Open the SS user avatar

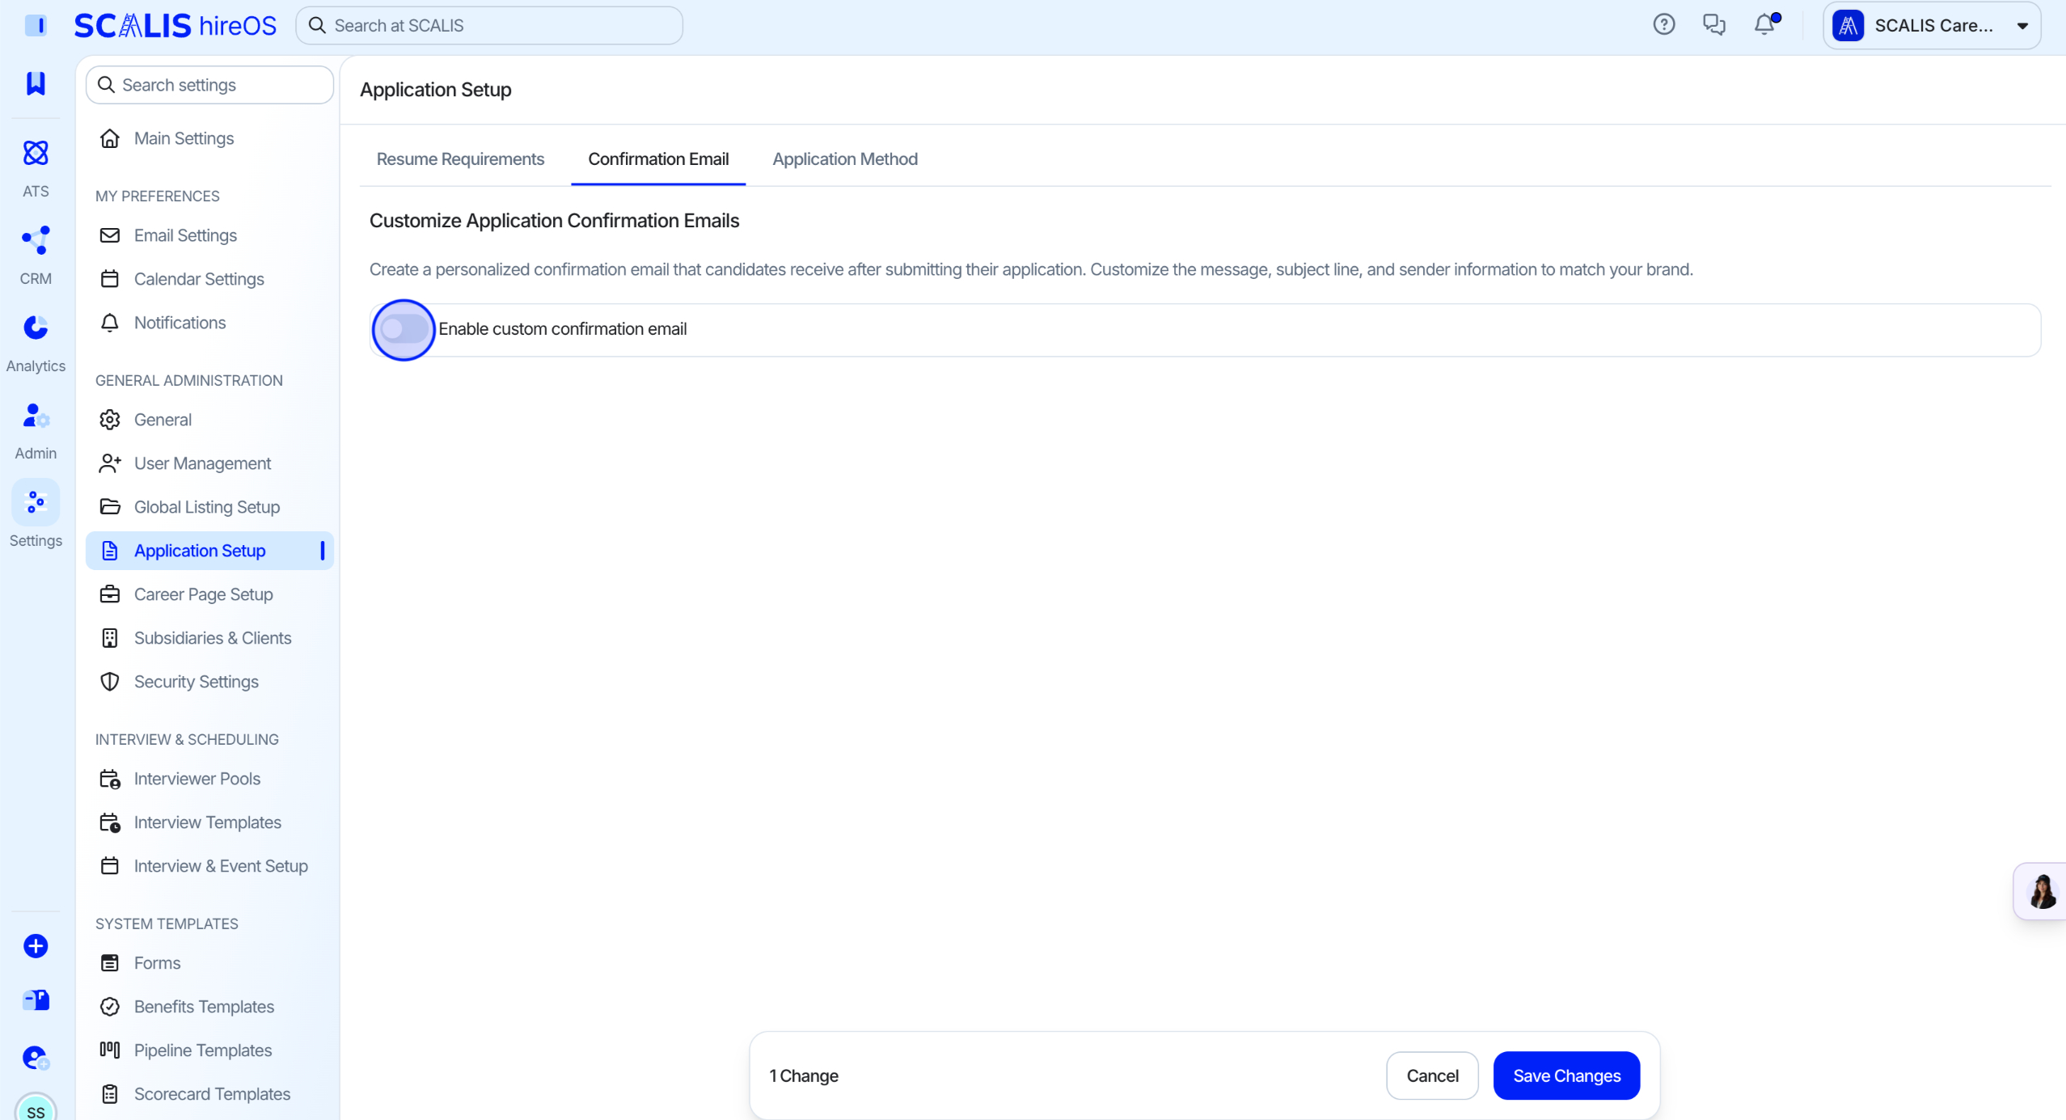coord(36,1108)
